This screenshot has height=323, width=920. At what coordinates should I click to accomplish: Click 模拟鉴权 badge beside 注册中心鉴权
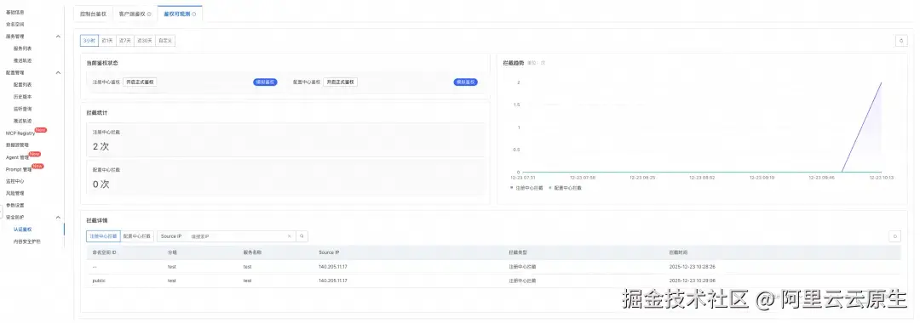click(265, 82)
